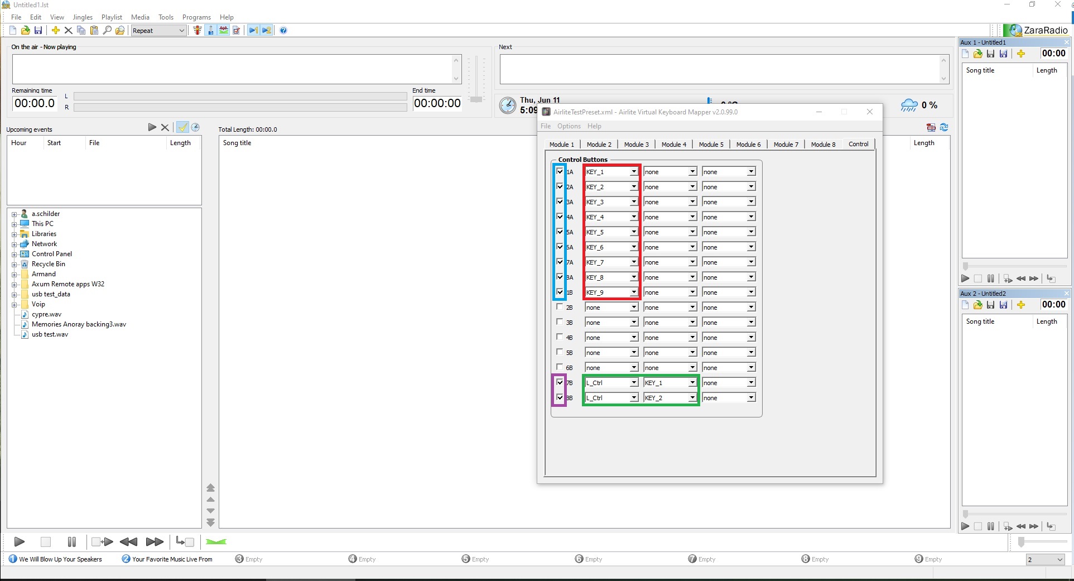Screen dimensions: 1074x581
Task: Click the magnifier search icon in main toolbar
Action: pyautogui.click(x=107, y=31)
